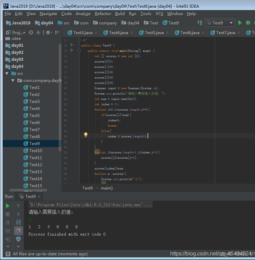Click the run gutter icon beside main method
This screenshot has width=255, height=260.
72,50
